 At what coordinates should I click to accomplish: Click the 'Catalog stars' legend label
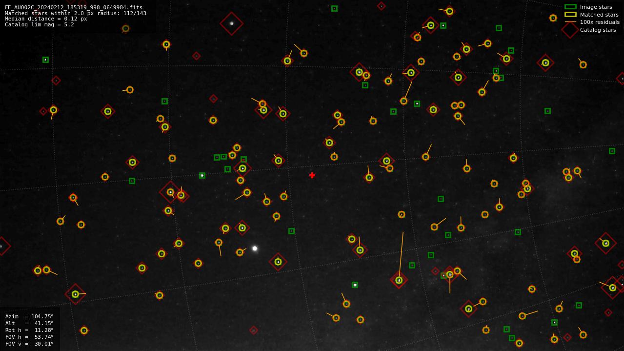click(598, 30)
